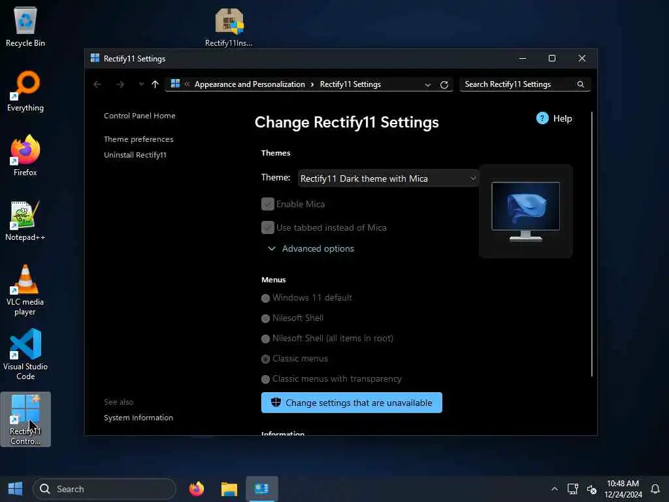Click Appearance and Personalization breadcrumb

pyautogui.click(x=250, y=84)
